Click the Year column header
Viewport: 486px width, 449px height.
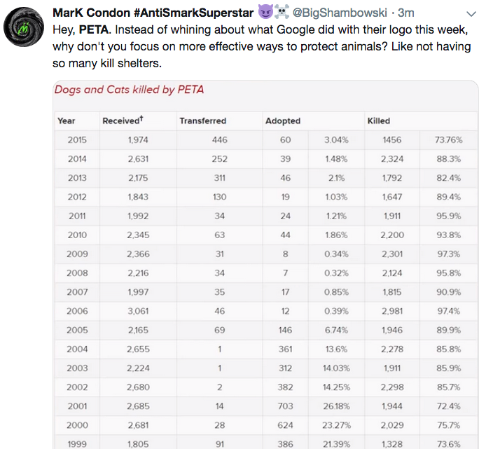(67, 121)
